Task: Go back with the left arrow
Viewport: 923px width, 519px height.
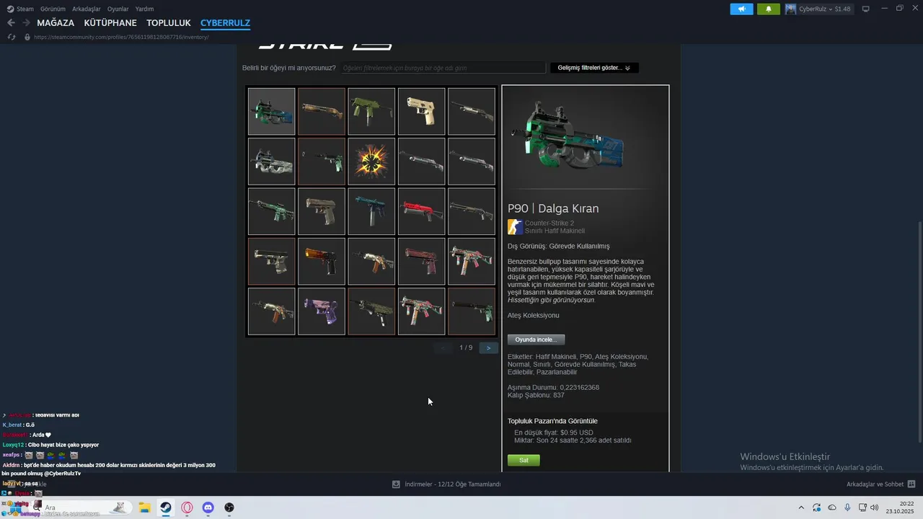Action: (11, 23)
